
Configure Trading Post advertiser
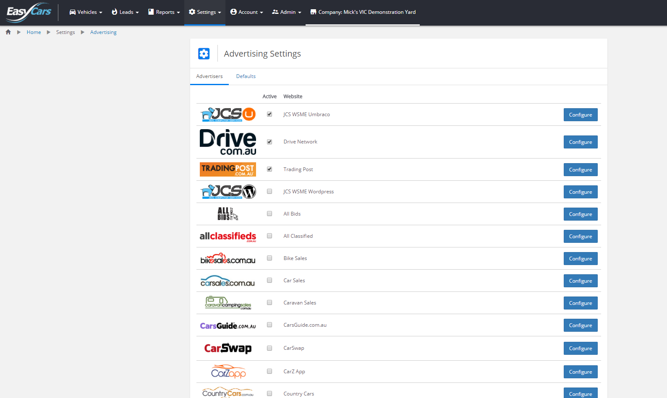[581, 170]
